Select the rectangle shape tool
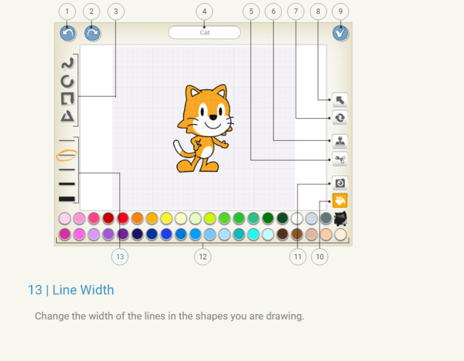Viewport: 464px width, 361px height. tap(68, 98)
